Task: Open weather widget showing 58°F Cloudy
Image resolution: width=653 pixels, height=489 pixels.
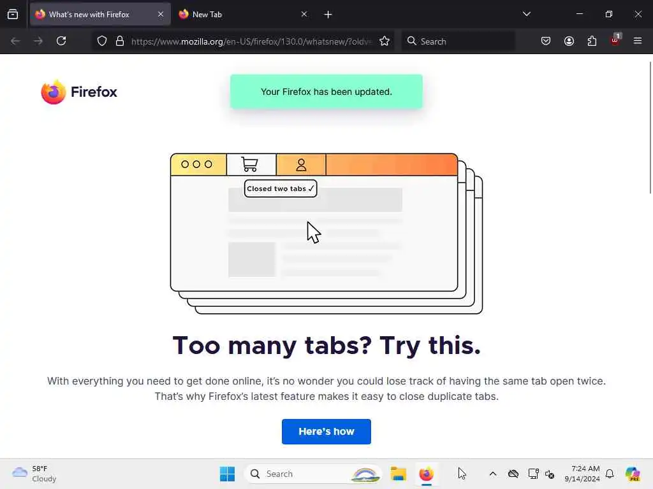Action: click(34, 474)
